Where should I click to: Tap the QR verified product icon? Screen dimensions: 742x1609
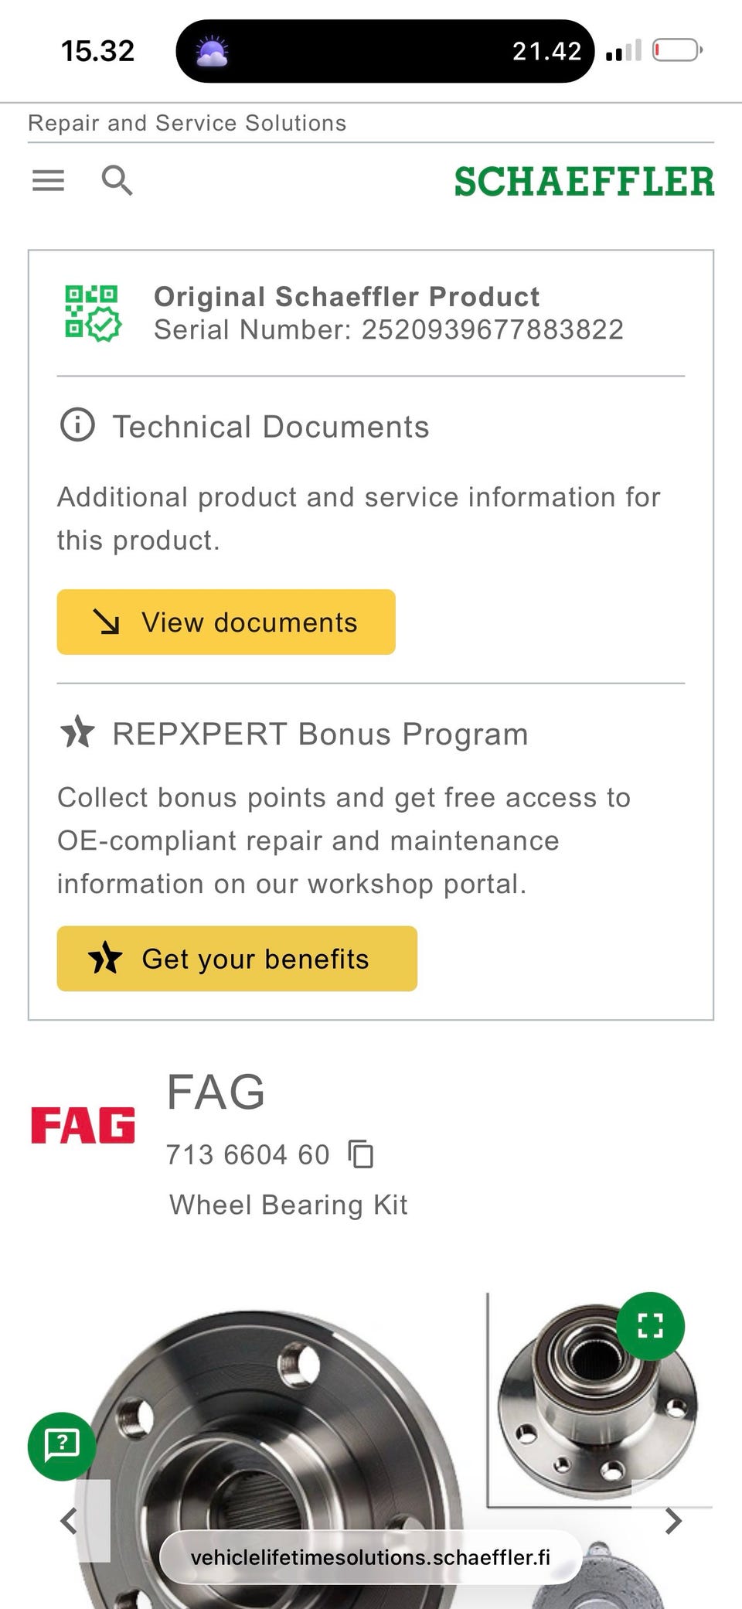click(93, 313)
